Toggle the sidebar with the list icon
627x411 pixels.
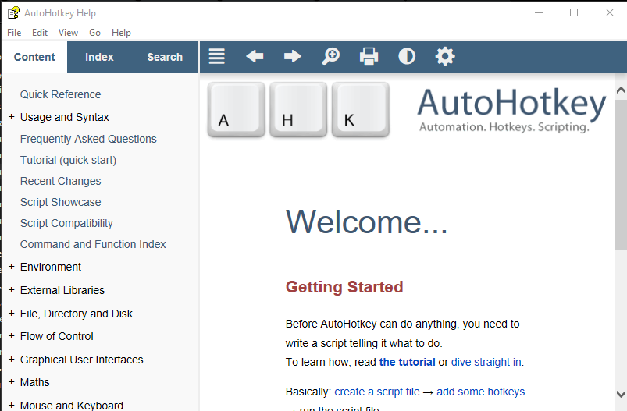(x=217, y=56)
